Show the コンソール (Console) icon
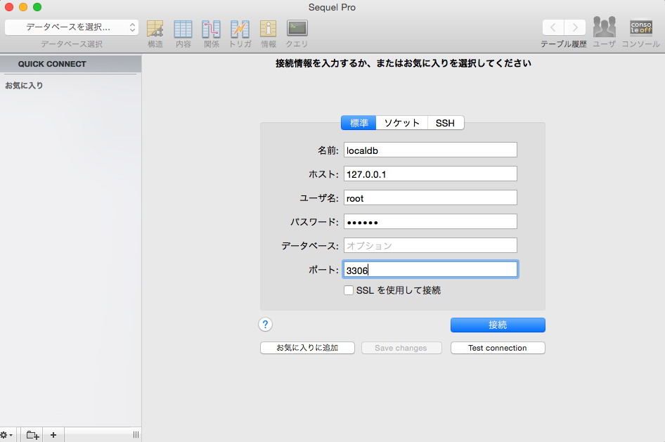The image size is (665, 442). click(641, 27)
